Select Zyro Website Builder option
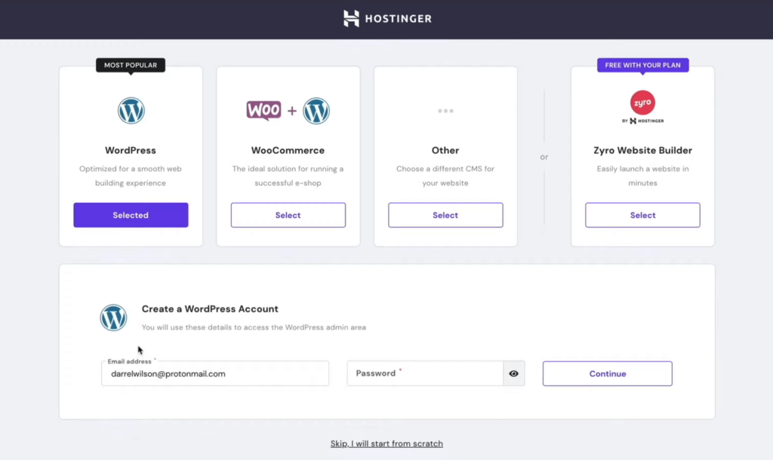The image size is (773, 460). (642, 215)
